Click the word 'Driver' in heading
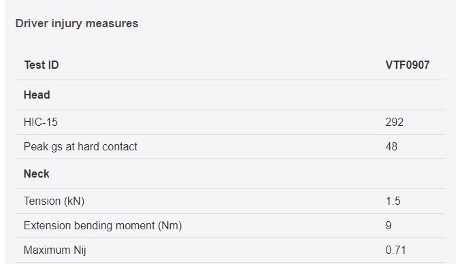Viewport: 460px width, 264px height. (x=32, y=23)
